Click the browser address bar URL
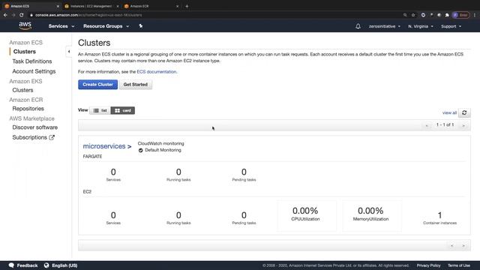Viewport: 480px width, 270px height. (88, 15)
